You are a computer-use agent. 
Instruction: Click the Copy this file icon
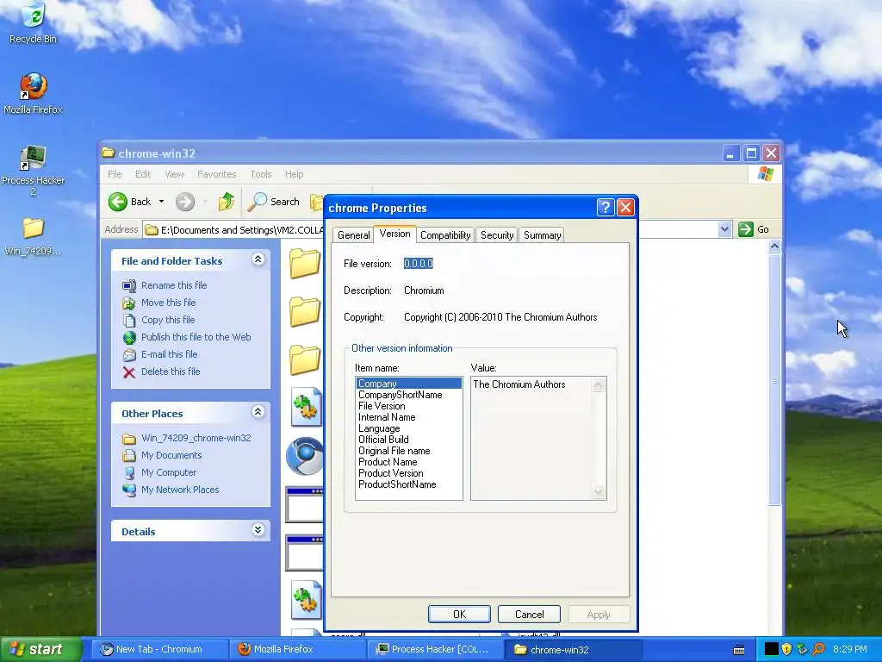coord(129,320)
